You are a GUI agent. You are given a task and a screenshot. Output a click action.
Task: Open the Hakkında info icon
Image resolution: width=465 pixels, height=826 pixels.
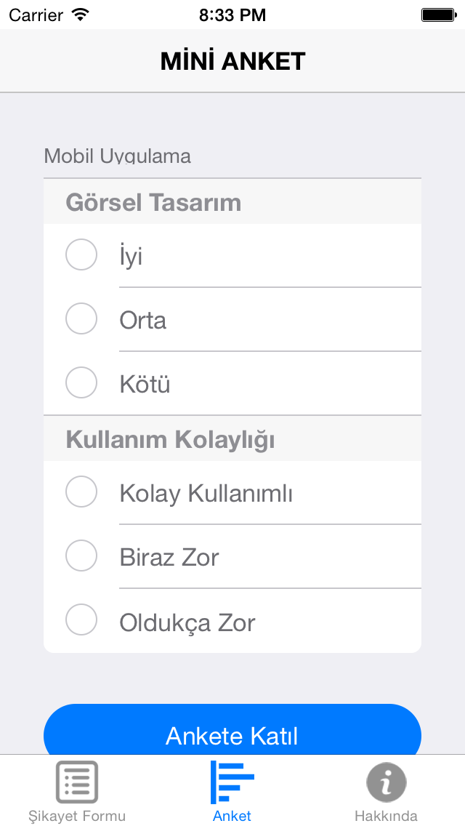pyautogui.click(x=386, y=782)
